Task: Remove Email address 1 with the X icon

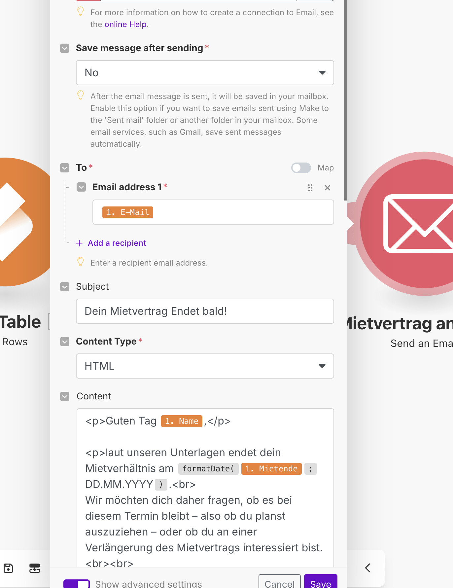Action: [x=327, y=188]
